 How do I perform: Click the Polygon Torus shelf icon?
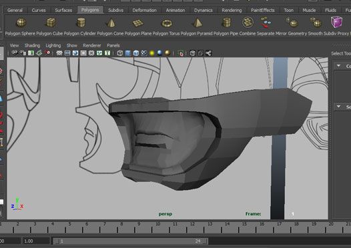[167, 23]
